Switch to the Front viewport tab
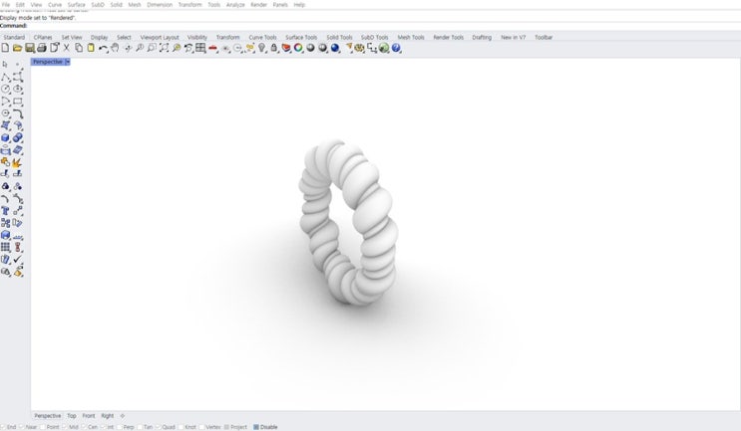The image size is (741, 431). coord(89,416)
